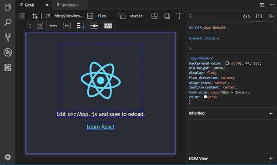Open the Search magnifier in activity bar

(x=7, y=22)
